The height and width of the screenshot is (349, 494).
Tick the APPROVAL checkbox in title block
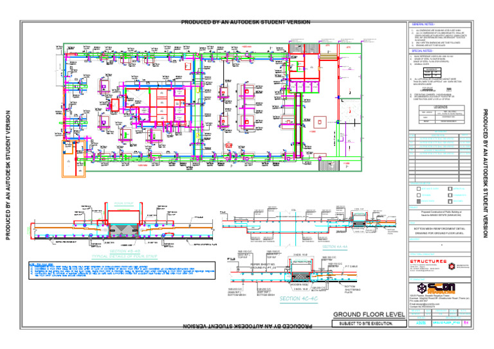450,189
